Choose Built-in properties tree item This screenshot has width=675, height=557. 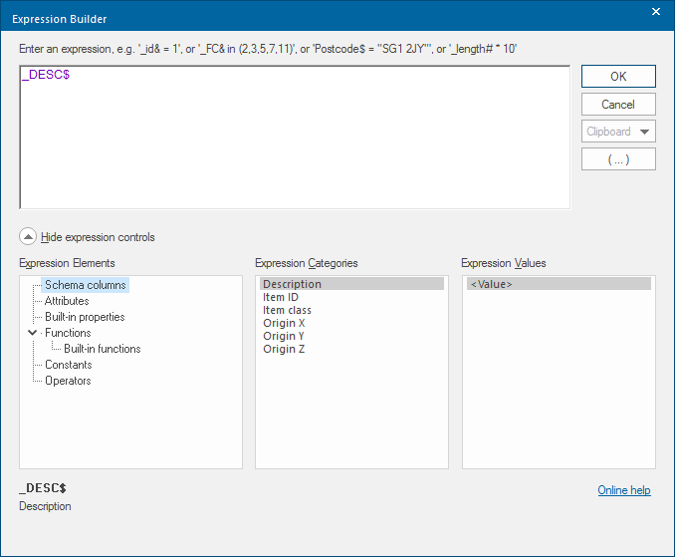point(85,317)
